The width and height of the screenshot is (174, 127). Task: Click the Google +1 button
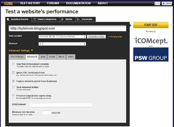[157, 3]
